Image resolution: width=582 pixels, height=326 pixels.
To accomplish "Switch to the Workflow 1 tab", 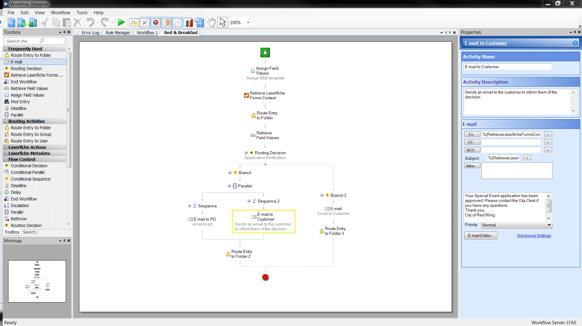I will click(148, 32).
